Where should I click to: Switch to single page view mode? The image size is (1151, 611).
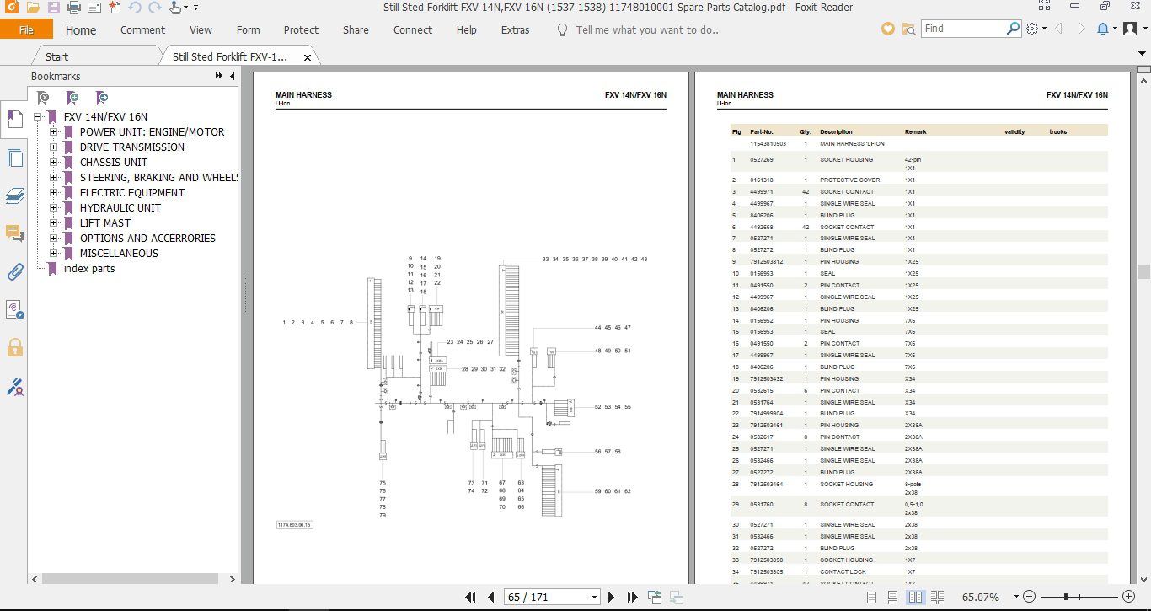click(870, 598)
